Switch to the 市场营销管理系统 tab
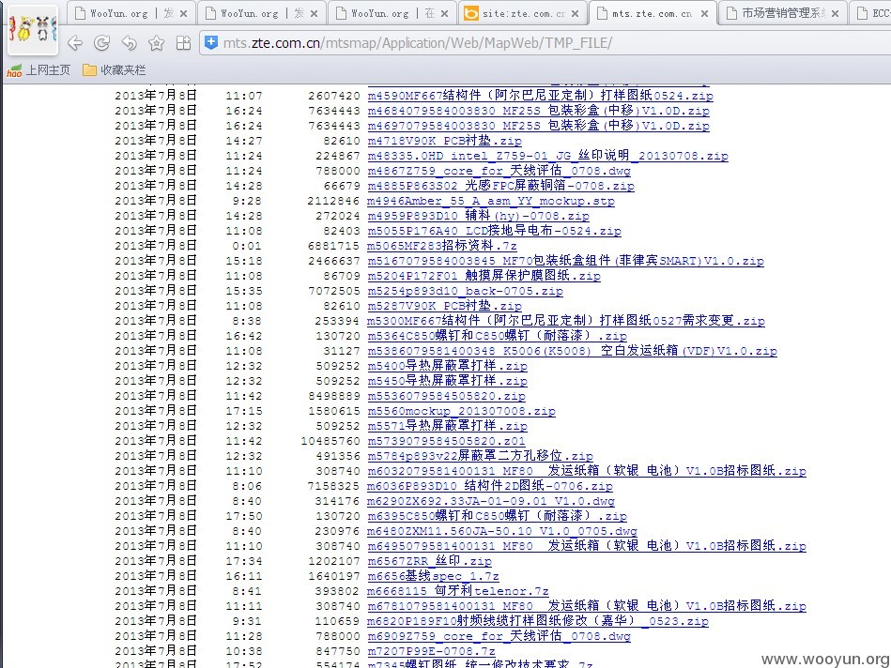The width and height of the screenshot is (891, 668). [x=783, y=13]
